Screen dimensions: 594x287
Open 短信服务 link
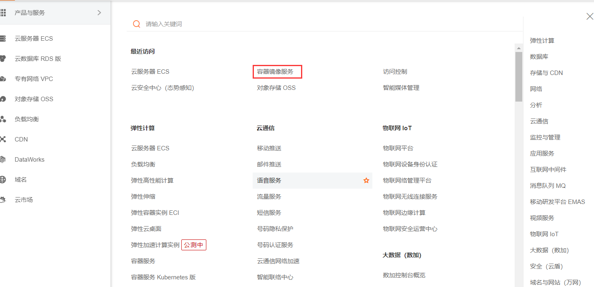tap(269, 213)
